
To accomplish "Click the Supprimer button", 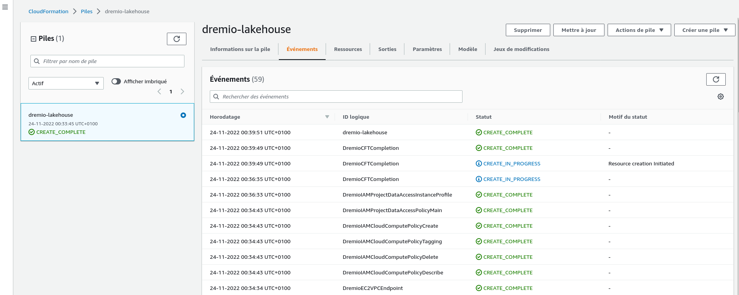I will tap(528, 30).
